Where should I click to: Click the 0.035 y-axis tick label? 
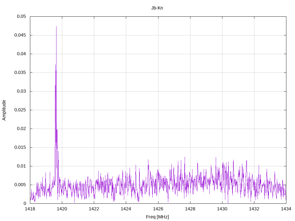(x=20, y=73)
